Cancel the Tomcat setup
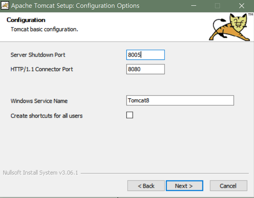Image resolution: width=254 pixels, height=198 pixels. click(229, 186)
